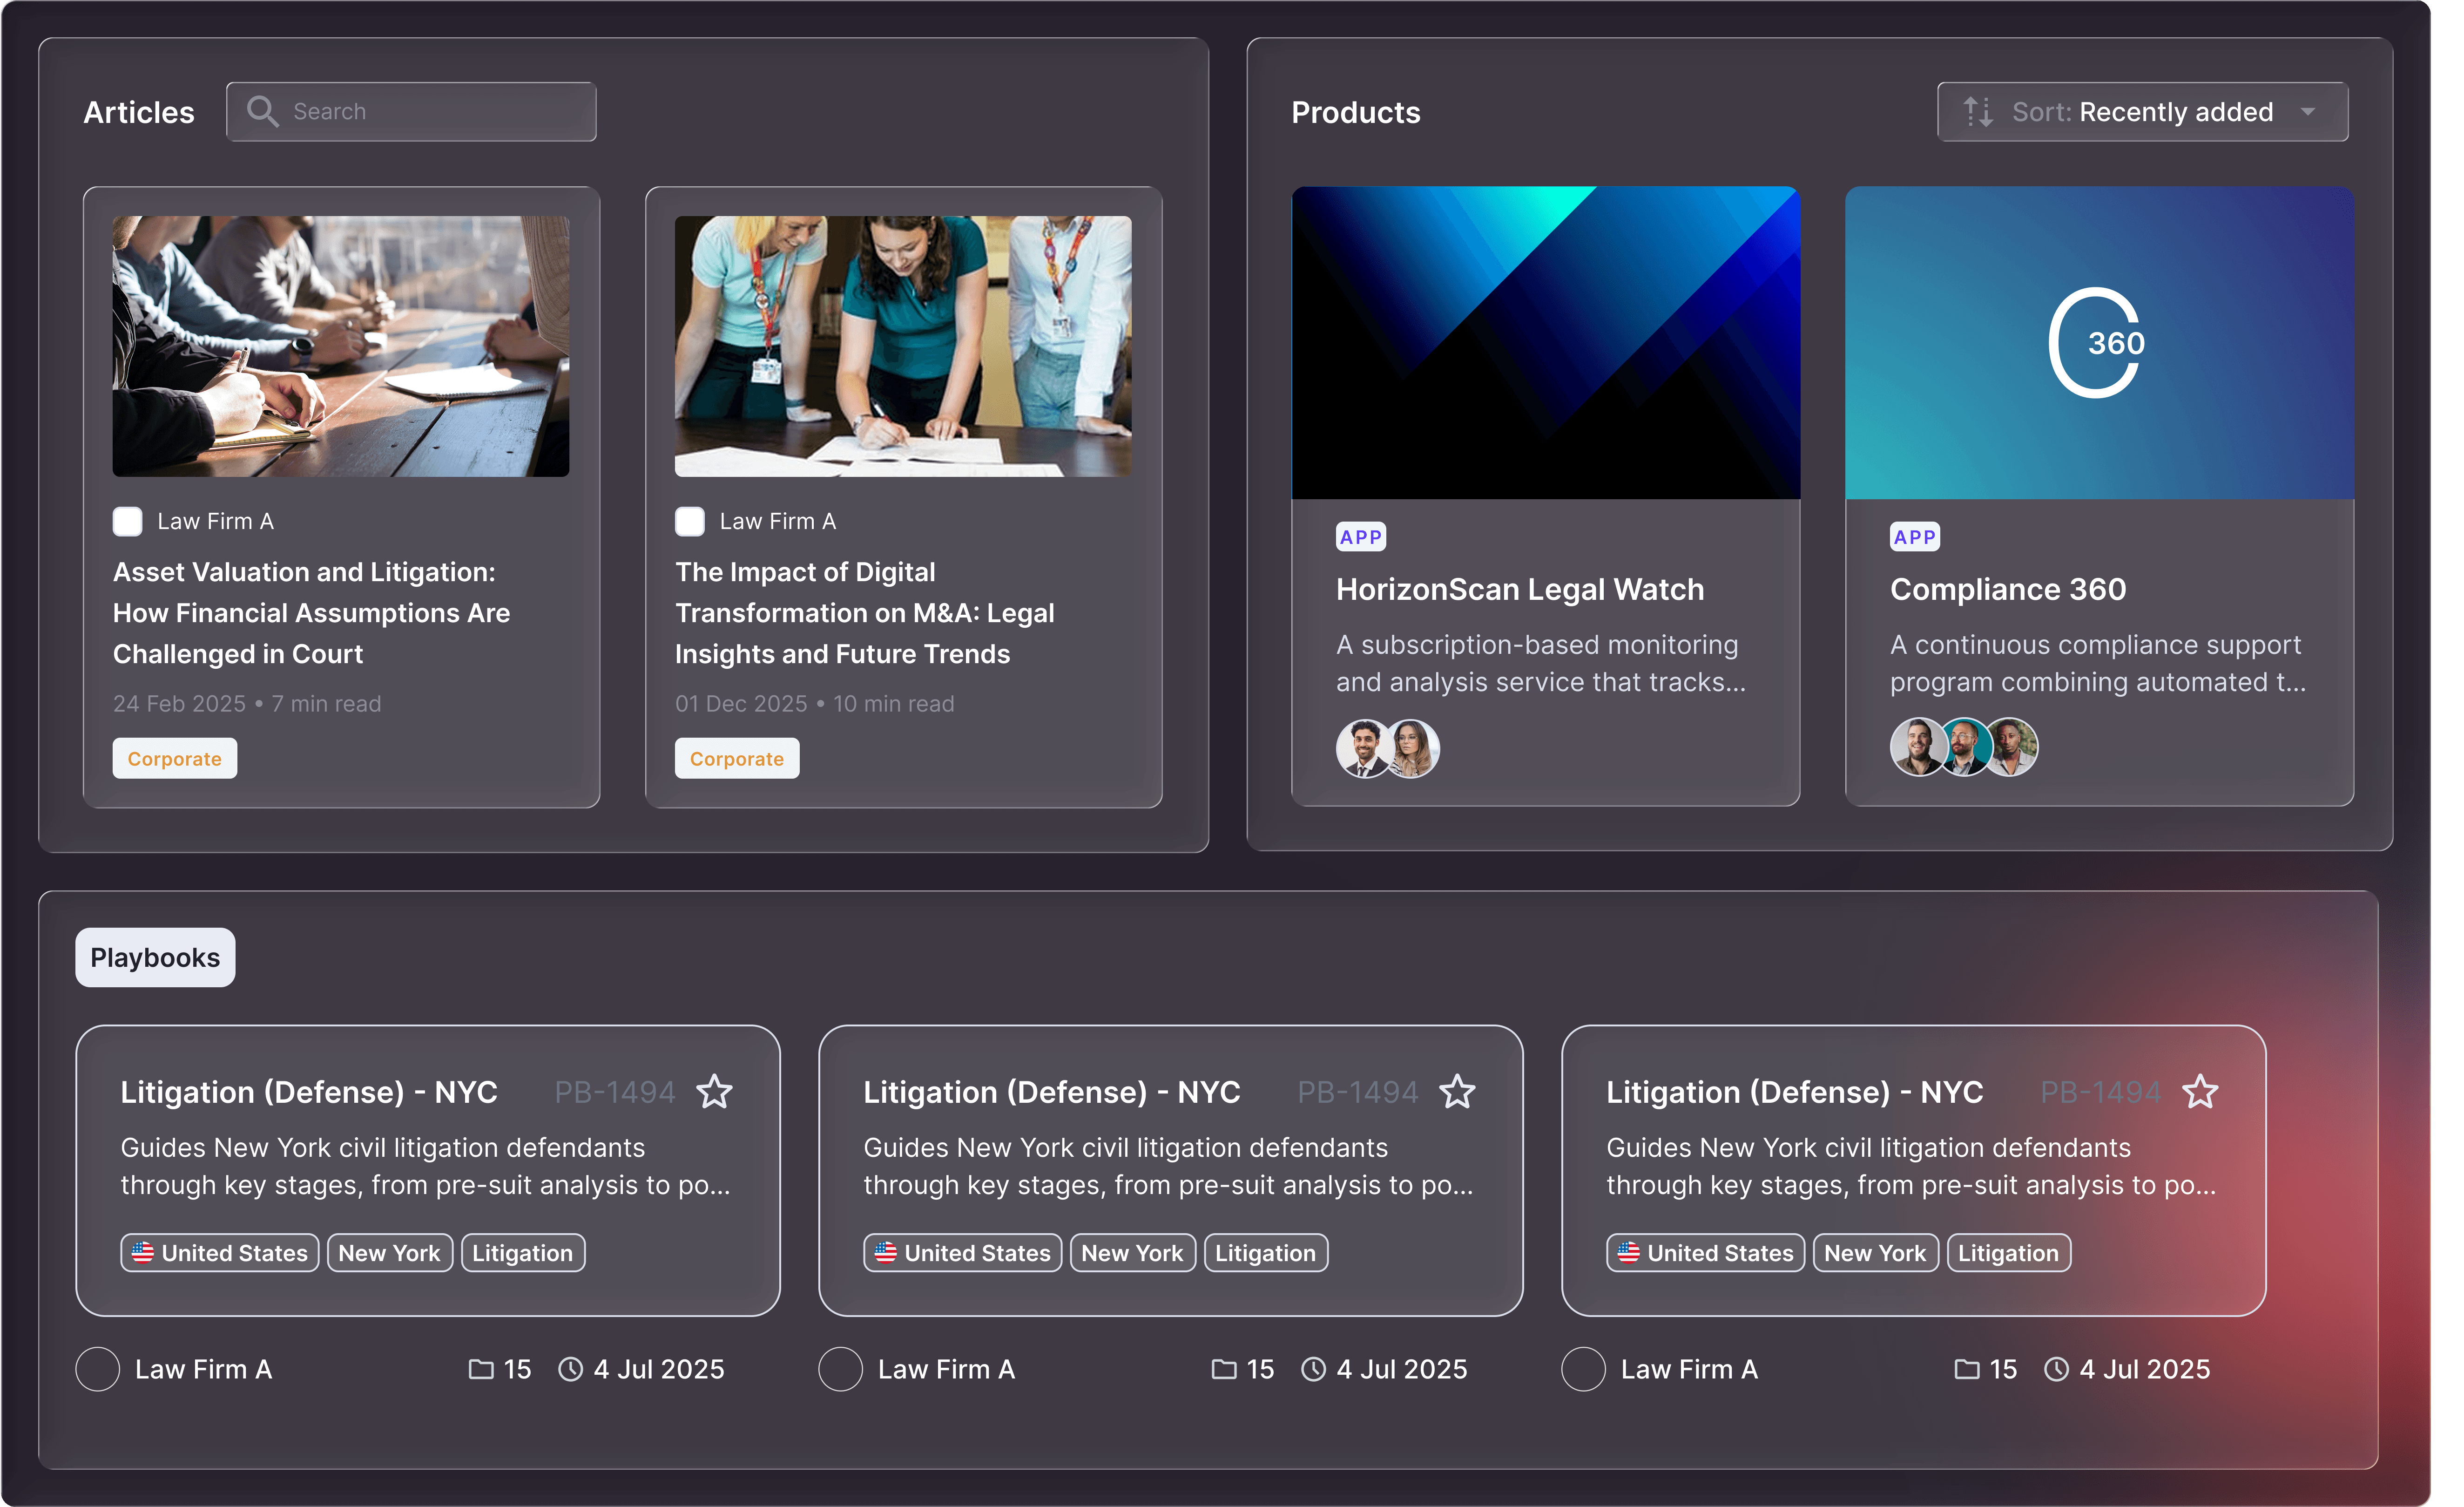Click the Compliance 360 logo icon

pyautogui.click(x=2098, y=343)
